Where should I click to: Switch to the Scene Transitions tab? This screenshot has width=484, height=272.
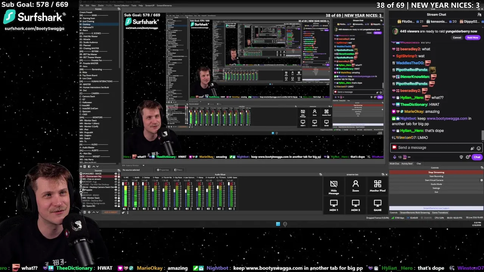[440, 213]
